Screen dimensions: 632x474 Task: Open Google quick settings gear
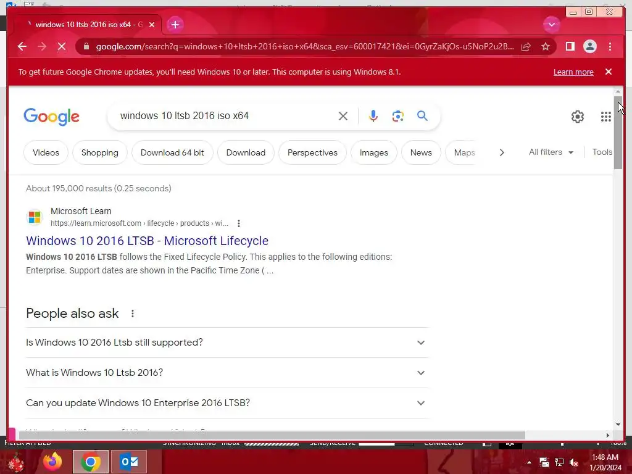point(578,117)
